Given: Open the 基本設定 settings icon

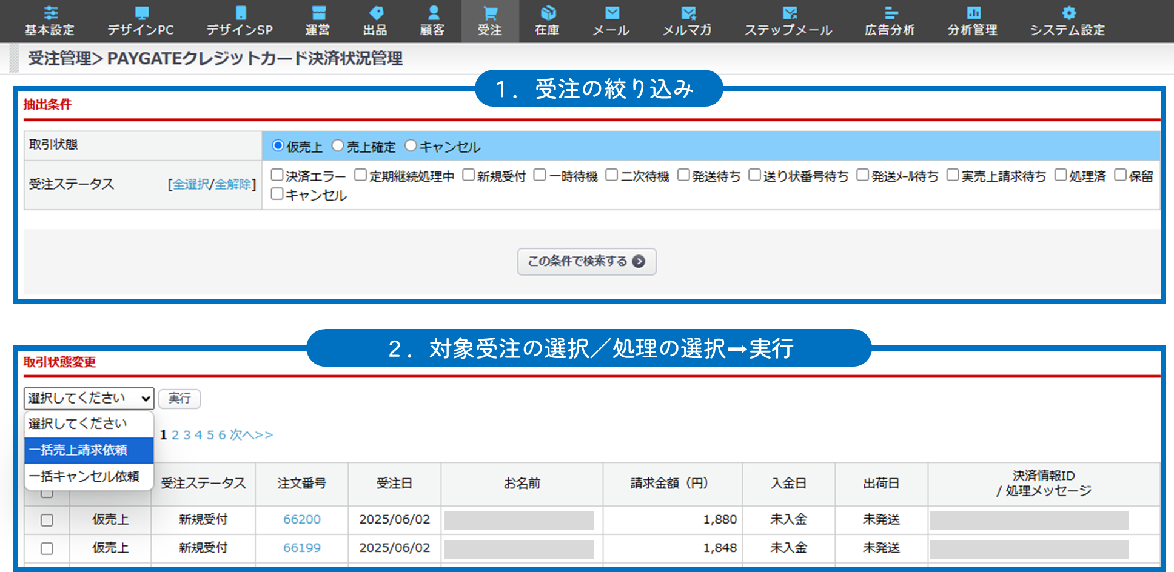Looking at the screenshot, I should tap(50, 13).
